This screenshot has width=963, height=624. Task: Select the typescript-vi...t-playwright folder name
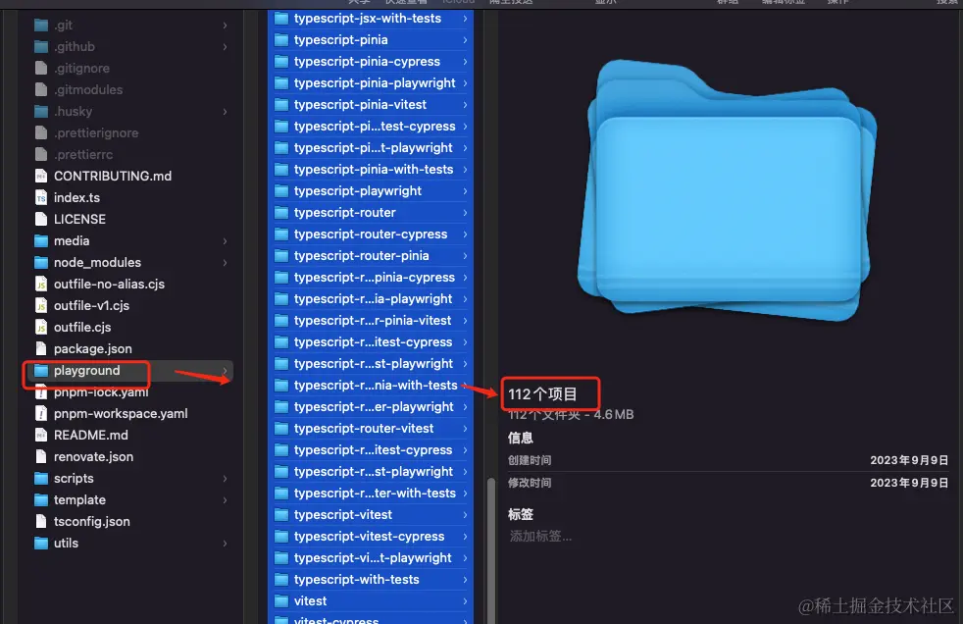coord(373,557)
